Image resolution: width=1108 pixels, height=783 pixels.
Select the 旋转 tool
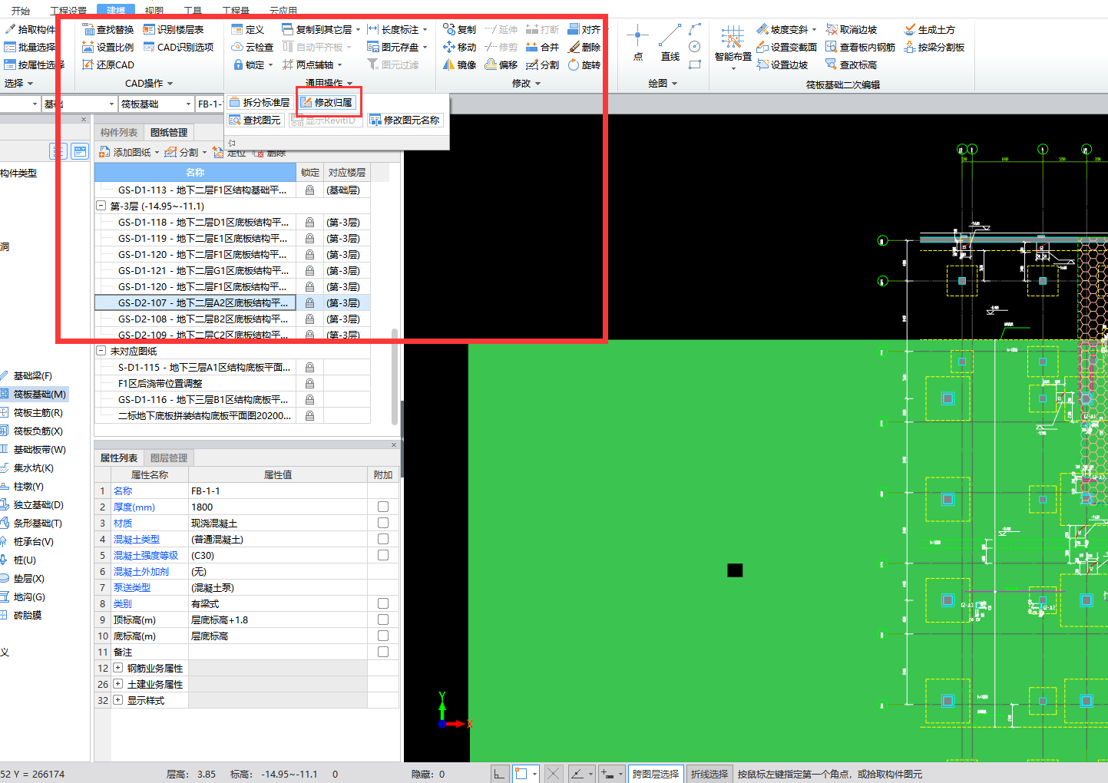pos(584,64)
